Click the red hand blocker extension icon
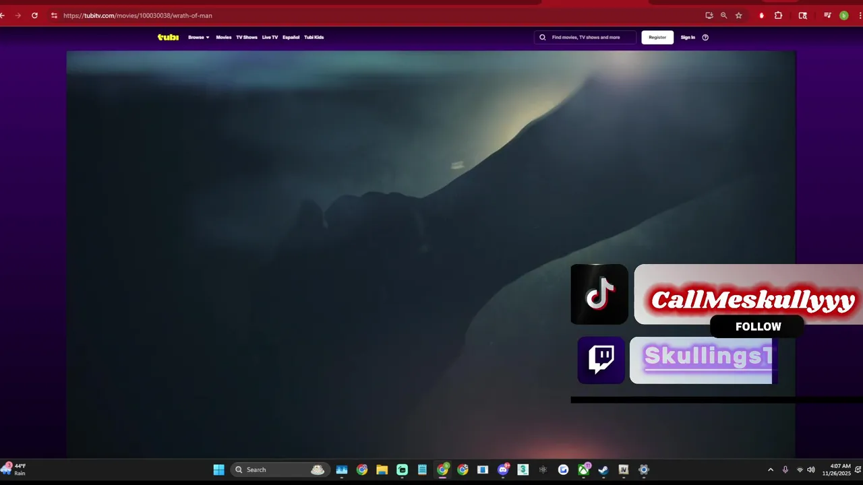 (762, 15)
